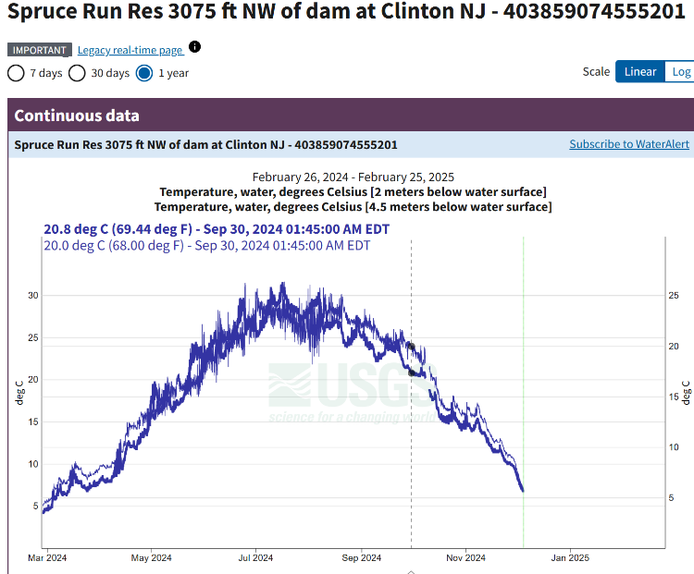Select the 7 days radio button
Image resolution: width=694 pixels, height=574 pixels.
point(16,73)
